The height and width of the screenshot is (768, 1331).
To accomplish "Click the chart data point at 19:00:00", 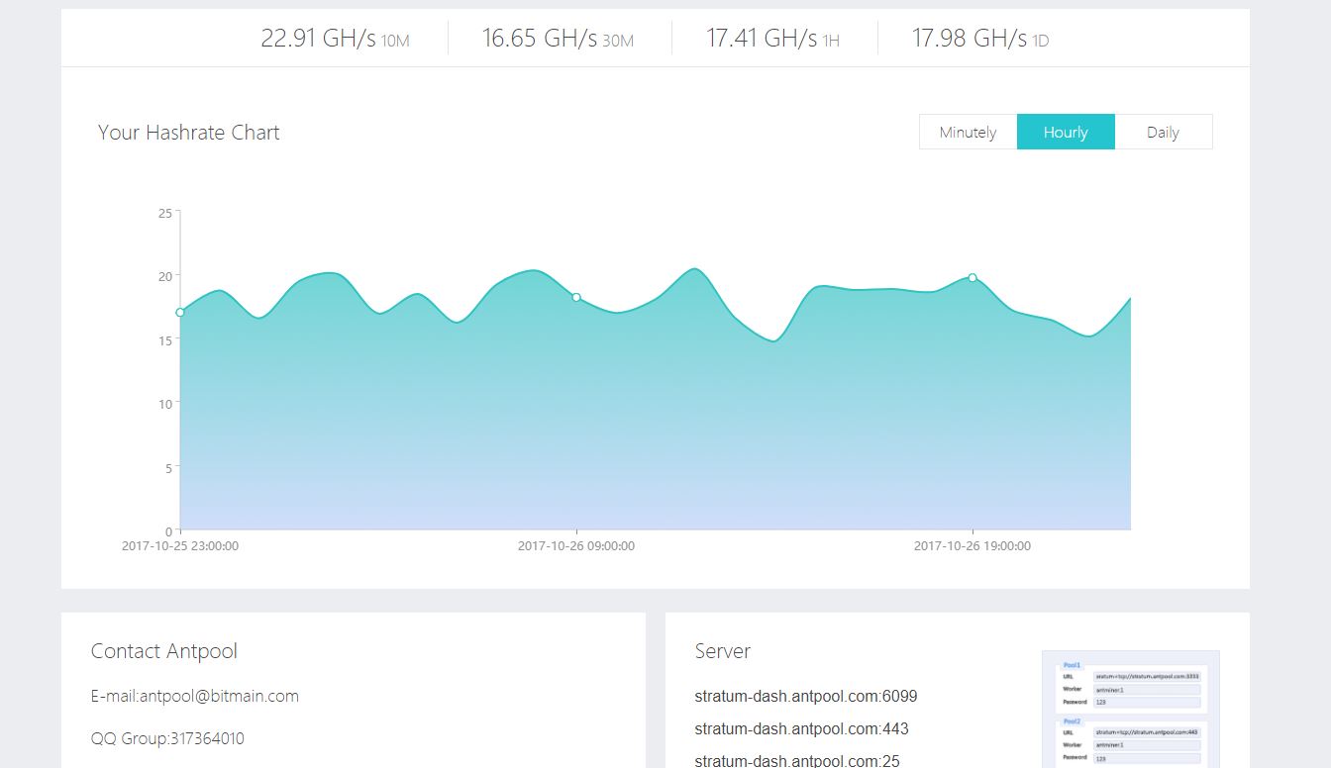I will pos(973,278).
